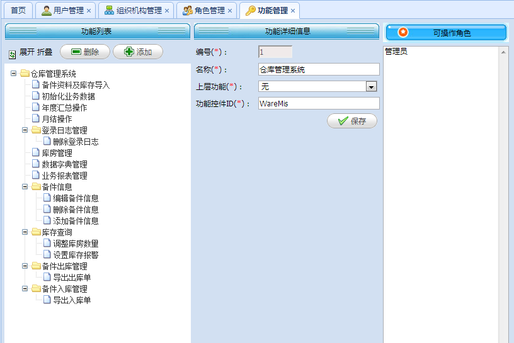The width and height of the screenshot is (514, 343).
Task: Click the scroll up arrow in roles list
Action: 503,52
